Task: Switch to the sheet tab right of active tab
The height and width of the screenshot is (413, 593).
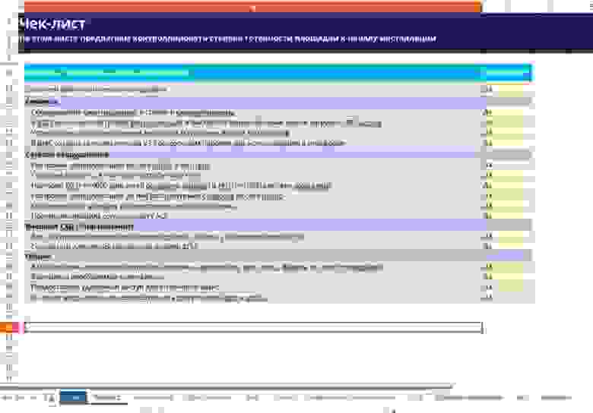Action: pos(108,398)
